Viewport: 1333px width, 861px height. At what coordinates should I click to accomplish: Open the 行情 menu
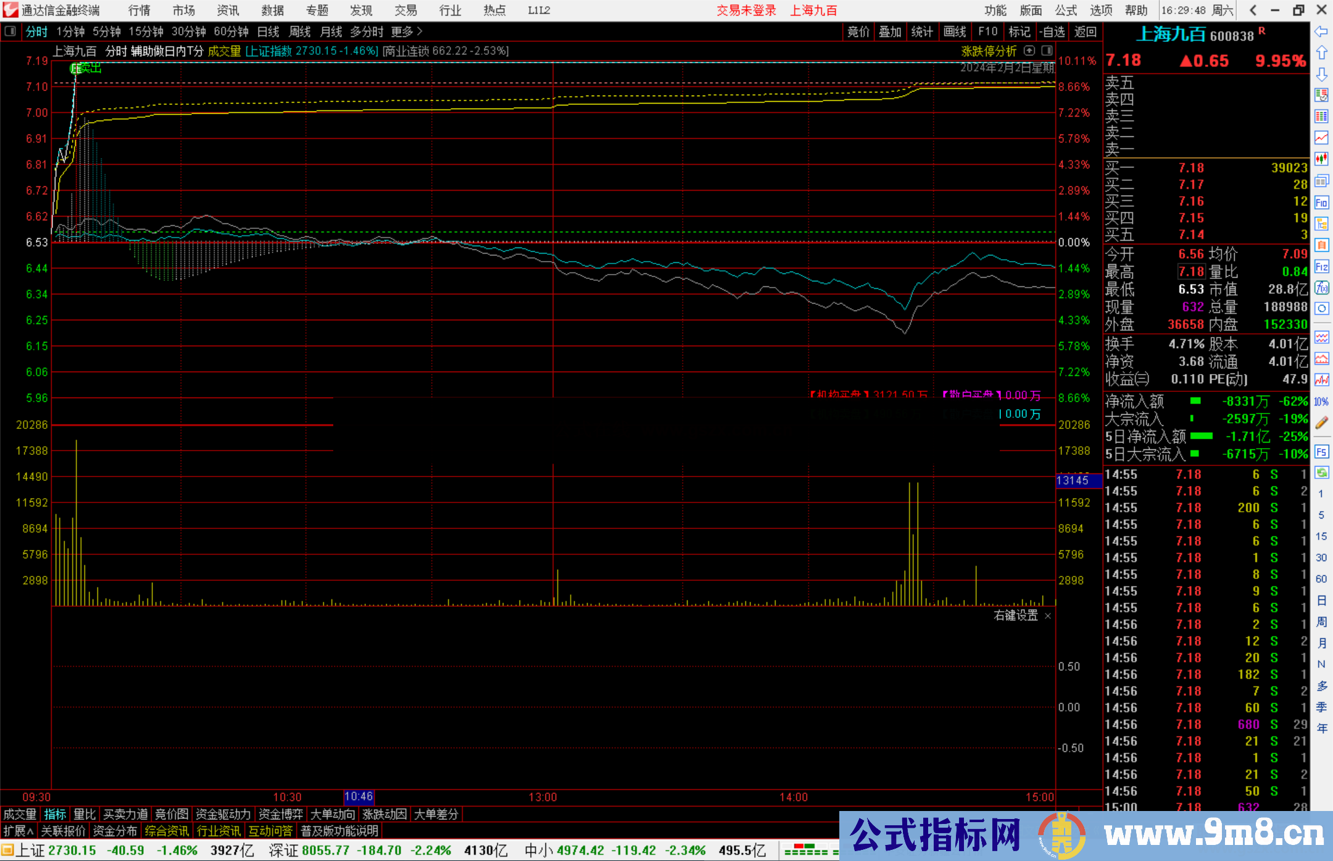[x=139, y=10]
